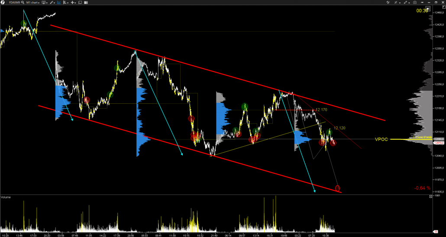Open the volume profile indicator dropdown

click(x=66, y=3)
